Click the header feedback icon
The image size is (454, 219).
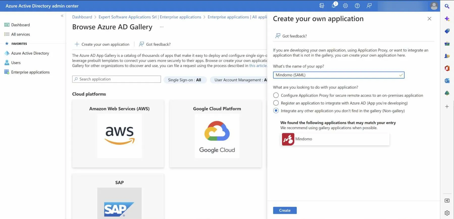click(369, 6)
